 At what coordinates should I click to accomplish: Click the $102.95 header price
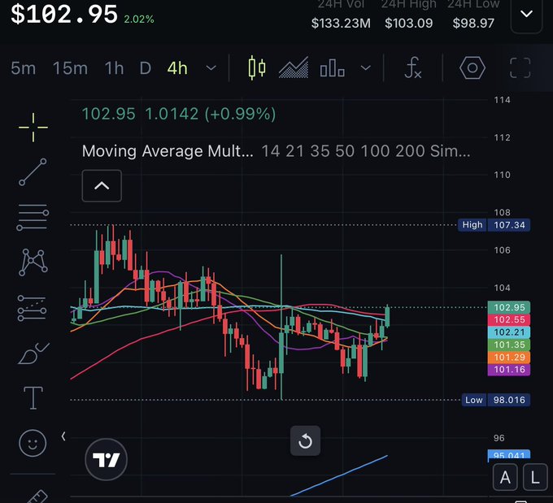tap(64, 15)
